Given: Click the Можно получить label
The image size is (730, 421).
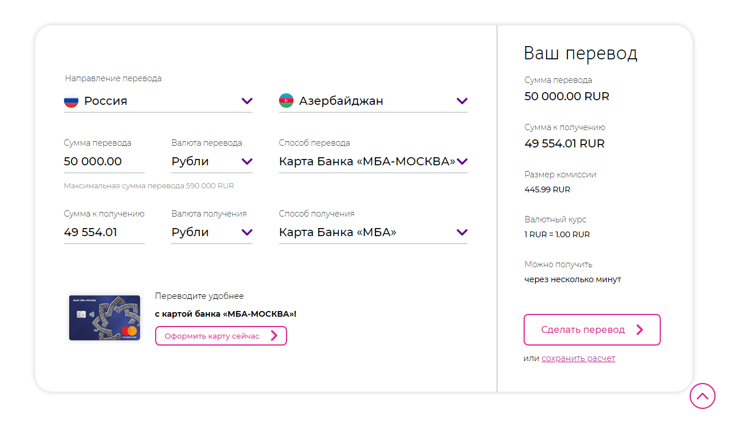Looking at the screenshot, I should 558,264.
